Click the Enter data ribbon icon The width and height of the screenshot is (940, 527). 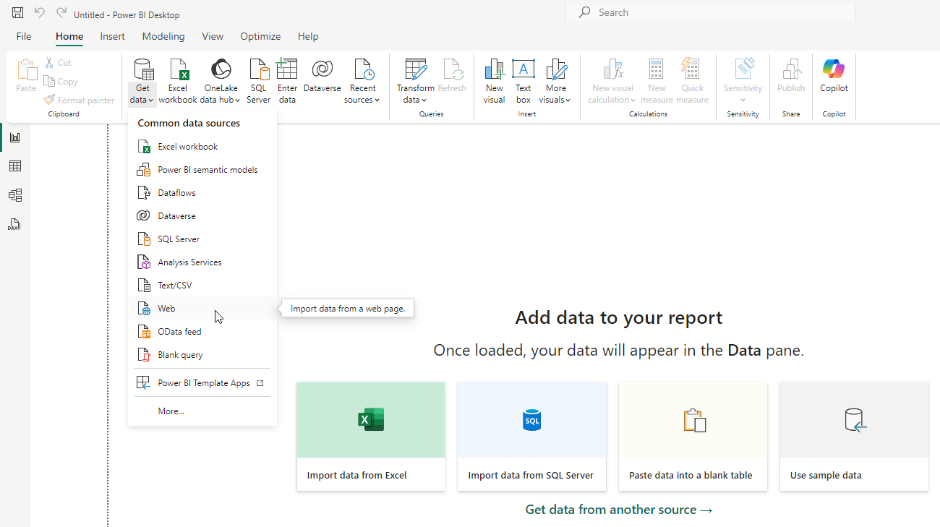[287, 81]
